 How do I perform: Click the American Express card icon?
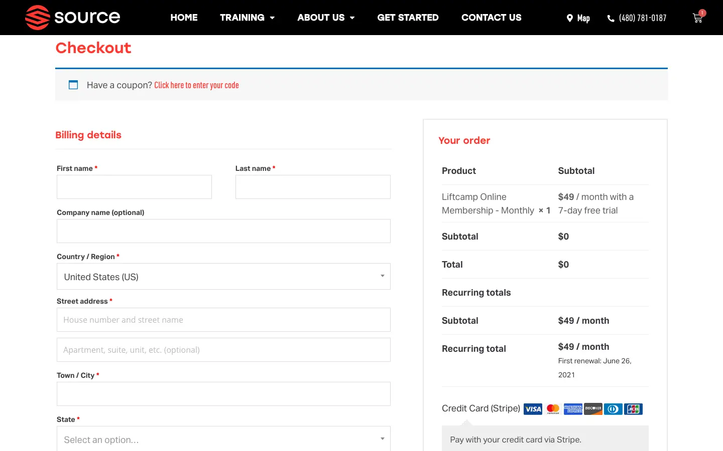point(573,409)
